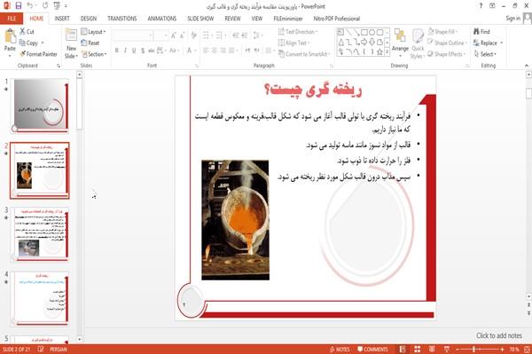
Task: Toggle text Shadow formatting
Action: (x=143, y=51)
